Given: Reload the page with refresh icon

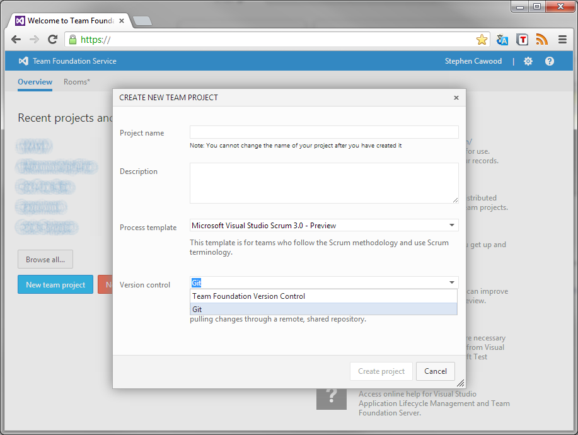Looking at the screenshot, I should (53, 40).
